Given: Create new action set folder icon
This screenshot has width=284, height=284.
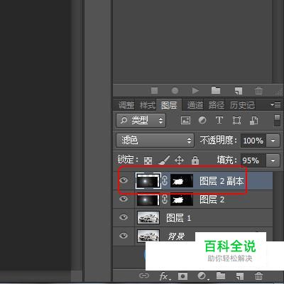Looking at the screenshot, I should click(216, 90).
